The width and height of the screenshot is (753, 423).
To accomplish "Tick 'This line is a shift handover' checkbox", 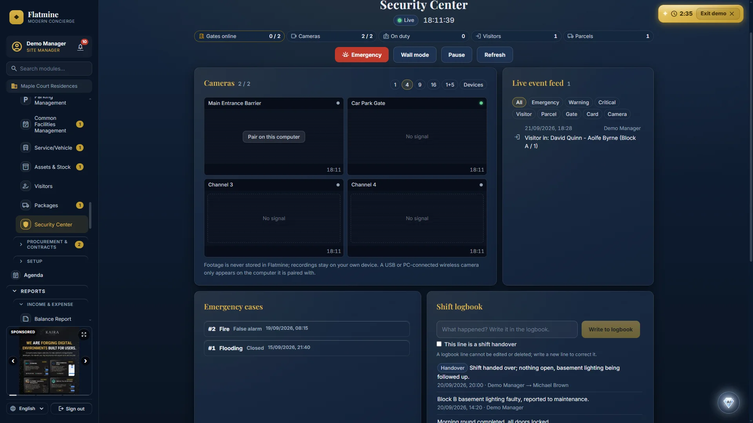I will 439,344.
